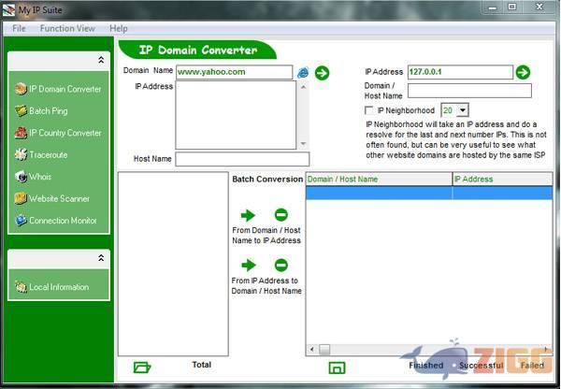This screenshot has height=389, width=561.
Task: Sort by IP Address column header
Action: pos(502,179)
